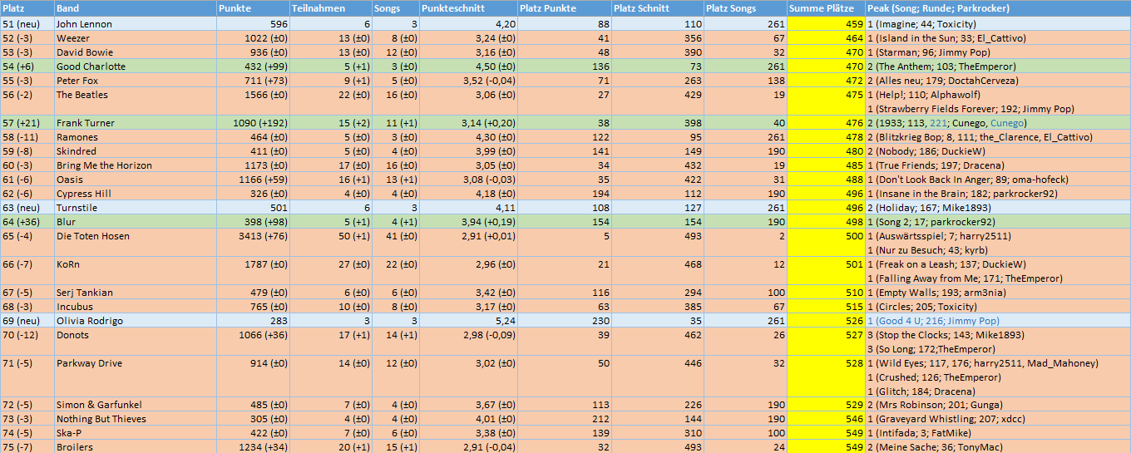Click the rank cell 64 (+36) for Blur

point(21,222)
